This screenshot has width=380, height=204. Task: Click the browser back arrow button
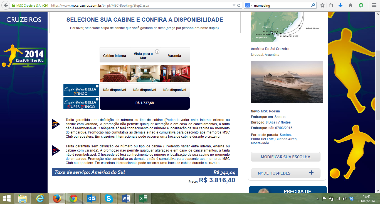point(6,5)
